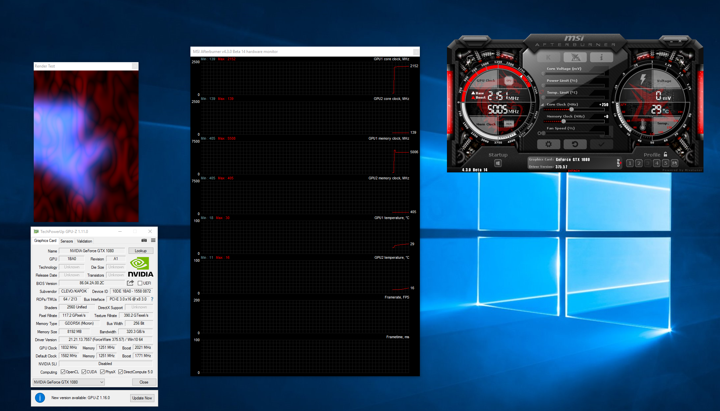Click the lightning bolt voltage icon

[643, 79]
